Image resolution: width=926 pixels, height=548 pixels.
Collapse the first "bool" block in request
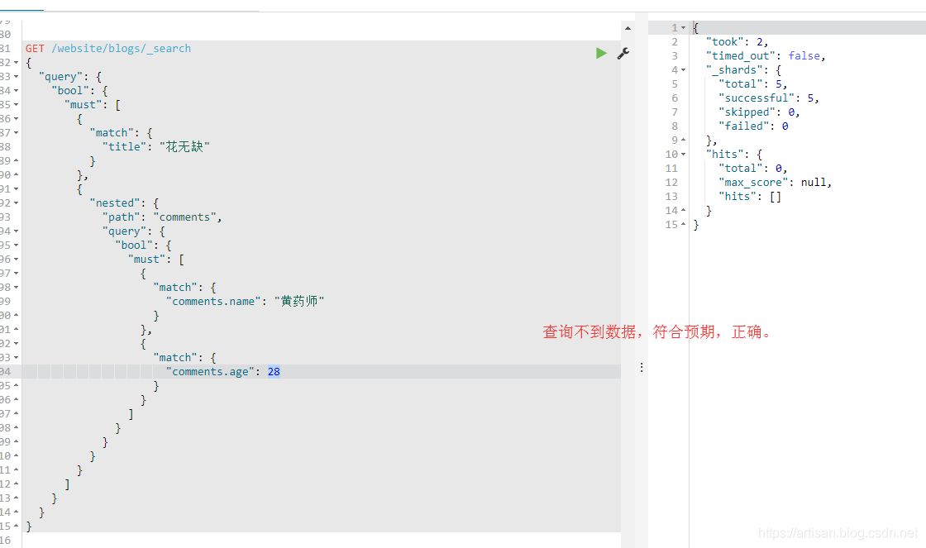(x=17, y=90)
